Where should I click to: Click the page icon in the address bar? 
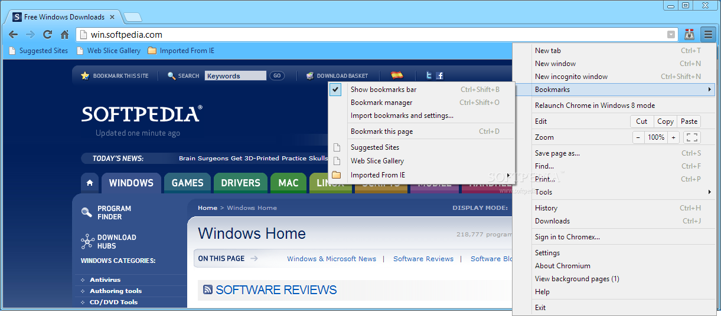tap(83, 34)
